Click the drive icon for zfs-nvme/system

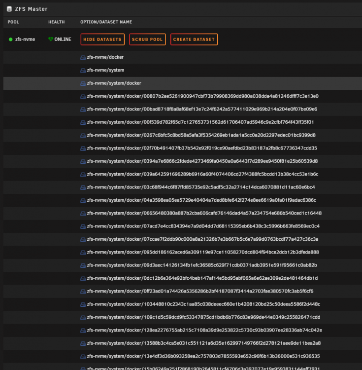click(83, 71)
